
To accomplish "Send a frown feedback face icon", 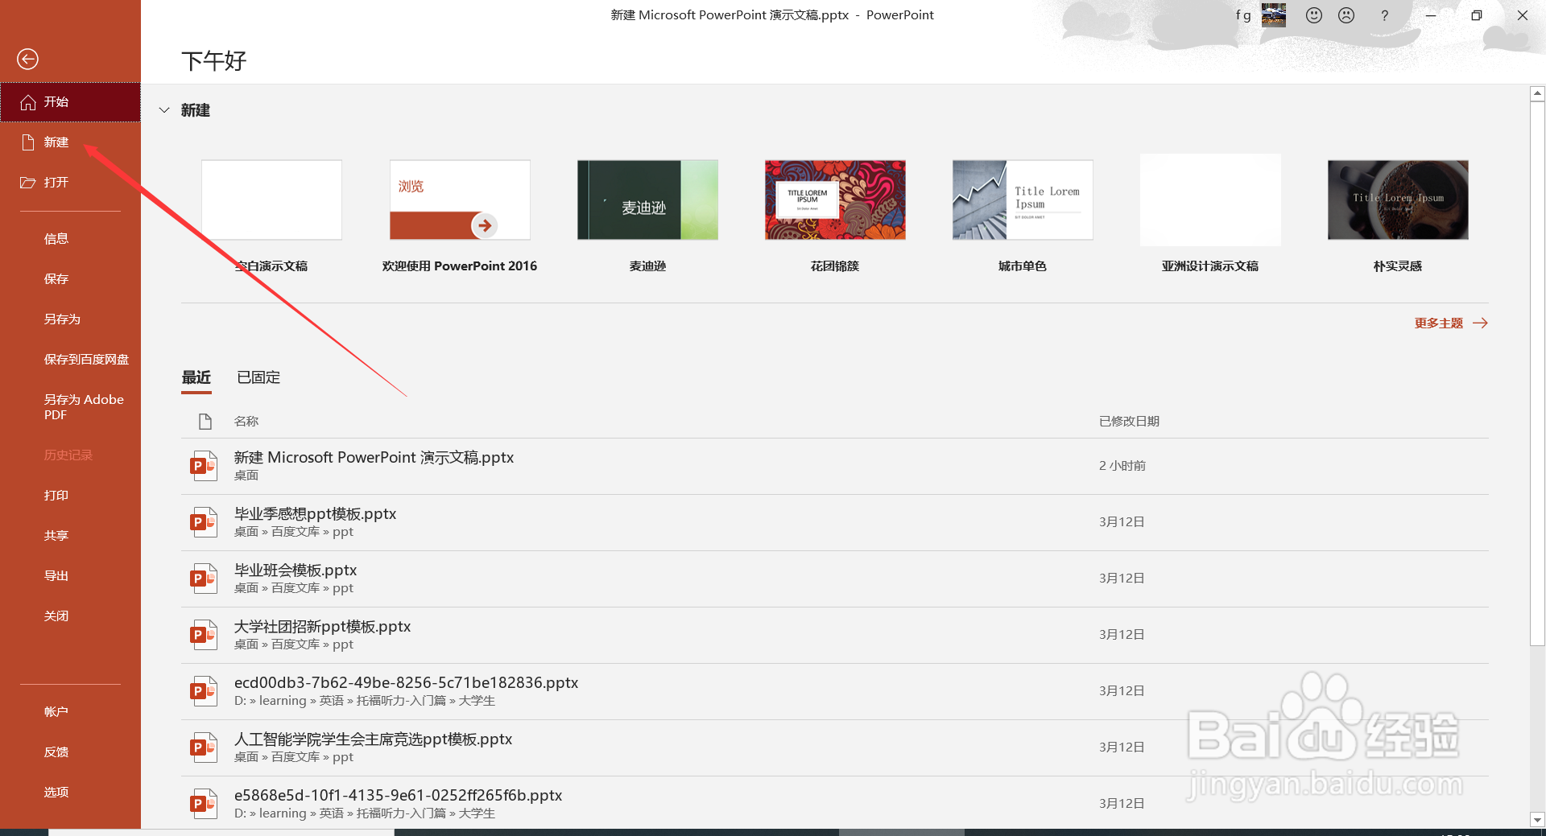I will pyautogui.click(x=1346, y=15).
